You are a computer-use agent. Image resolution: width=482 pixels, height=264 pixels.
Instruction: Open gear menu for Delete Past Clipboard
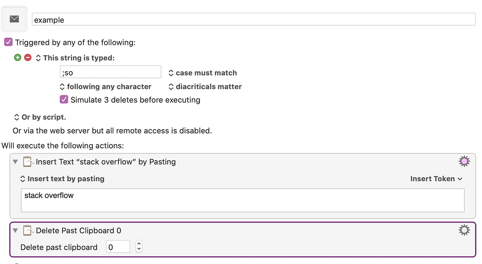pyautogui.click(x=464, y=230)
